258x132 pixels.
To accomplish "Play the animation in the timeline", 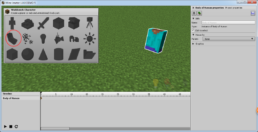I will coord(6,126).
